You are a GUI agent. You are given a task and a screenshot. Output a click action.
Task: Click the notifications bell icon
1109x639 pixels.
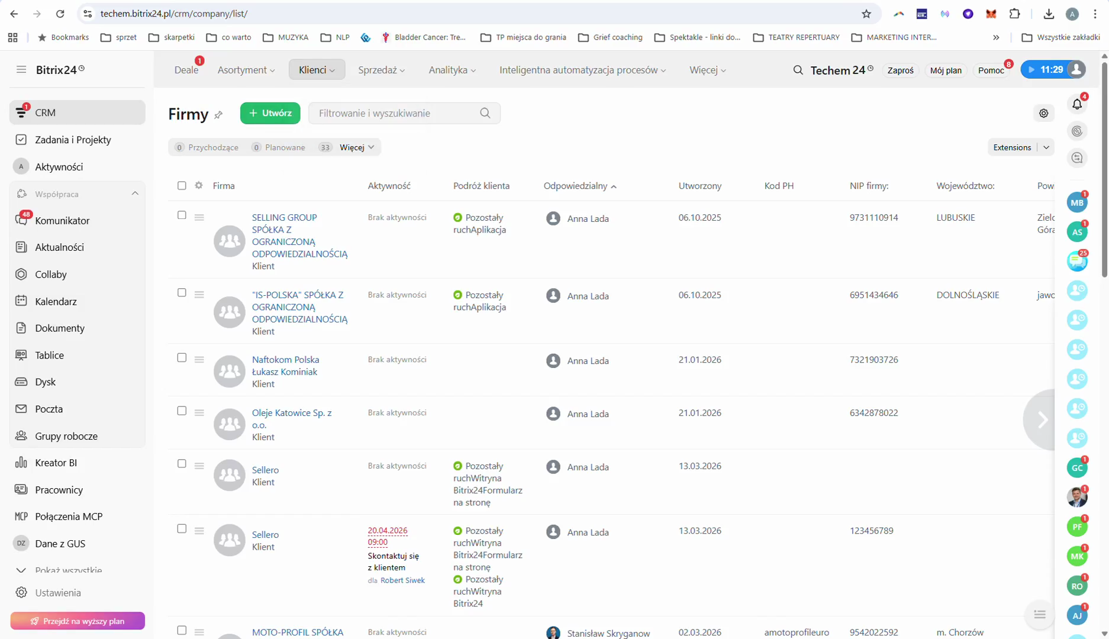pos(1077,104)
